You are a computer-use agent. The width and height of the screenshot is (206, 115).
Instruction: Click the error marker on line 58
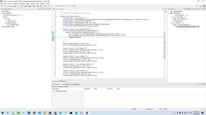pos(53,37)
